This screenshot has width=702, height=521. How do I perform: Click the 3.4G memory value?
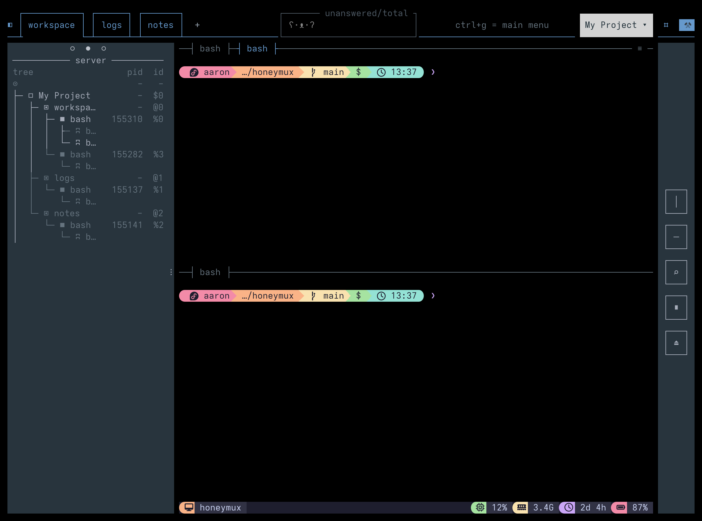(x=543, y=507)
